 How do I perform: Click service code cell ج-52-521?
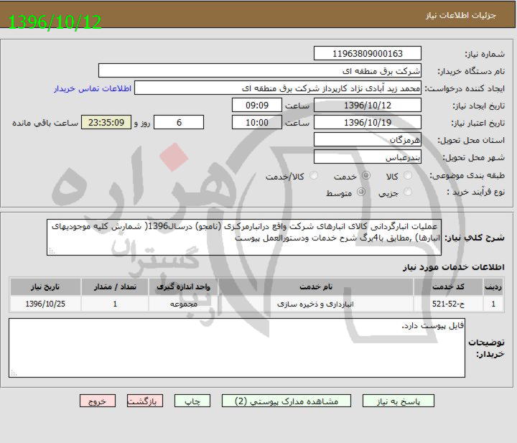tap(448, 304)
